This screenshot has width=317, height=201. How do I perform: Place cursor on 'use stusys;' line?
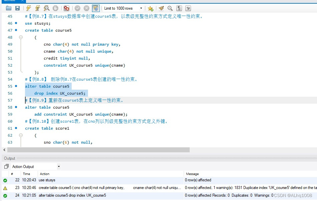pyautogui.click(x=38, y=23)
